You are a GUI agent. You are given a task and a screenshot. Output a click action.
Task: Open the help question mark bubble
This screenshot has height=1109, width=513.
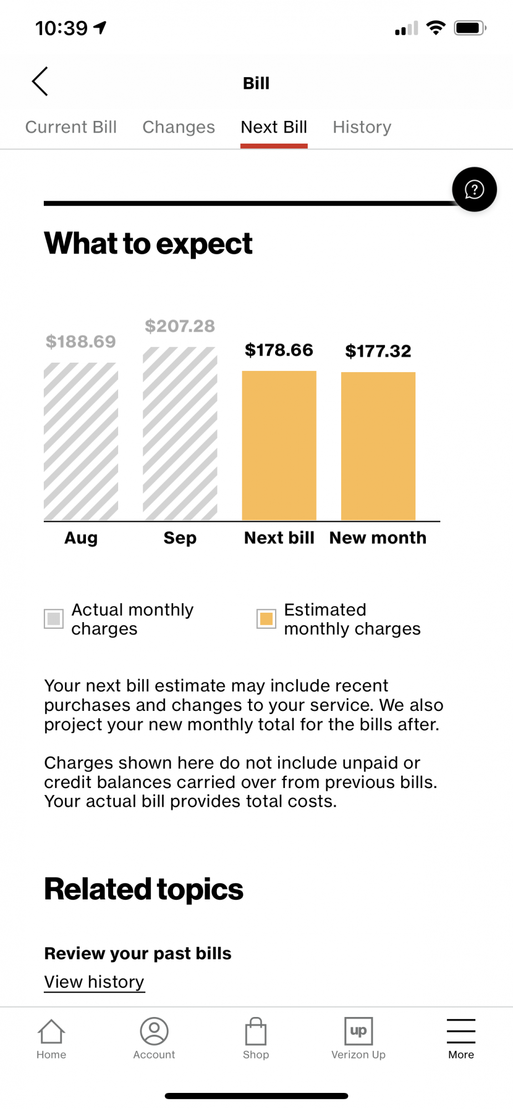click(x=474, y=190)
